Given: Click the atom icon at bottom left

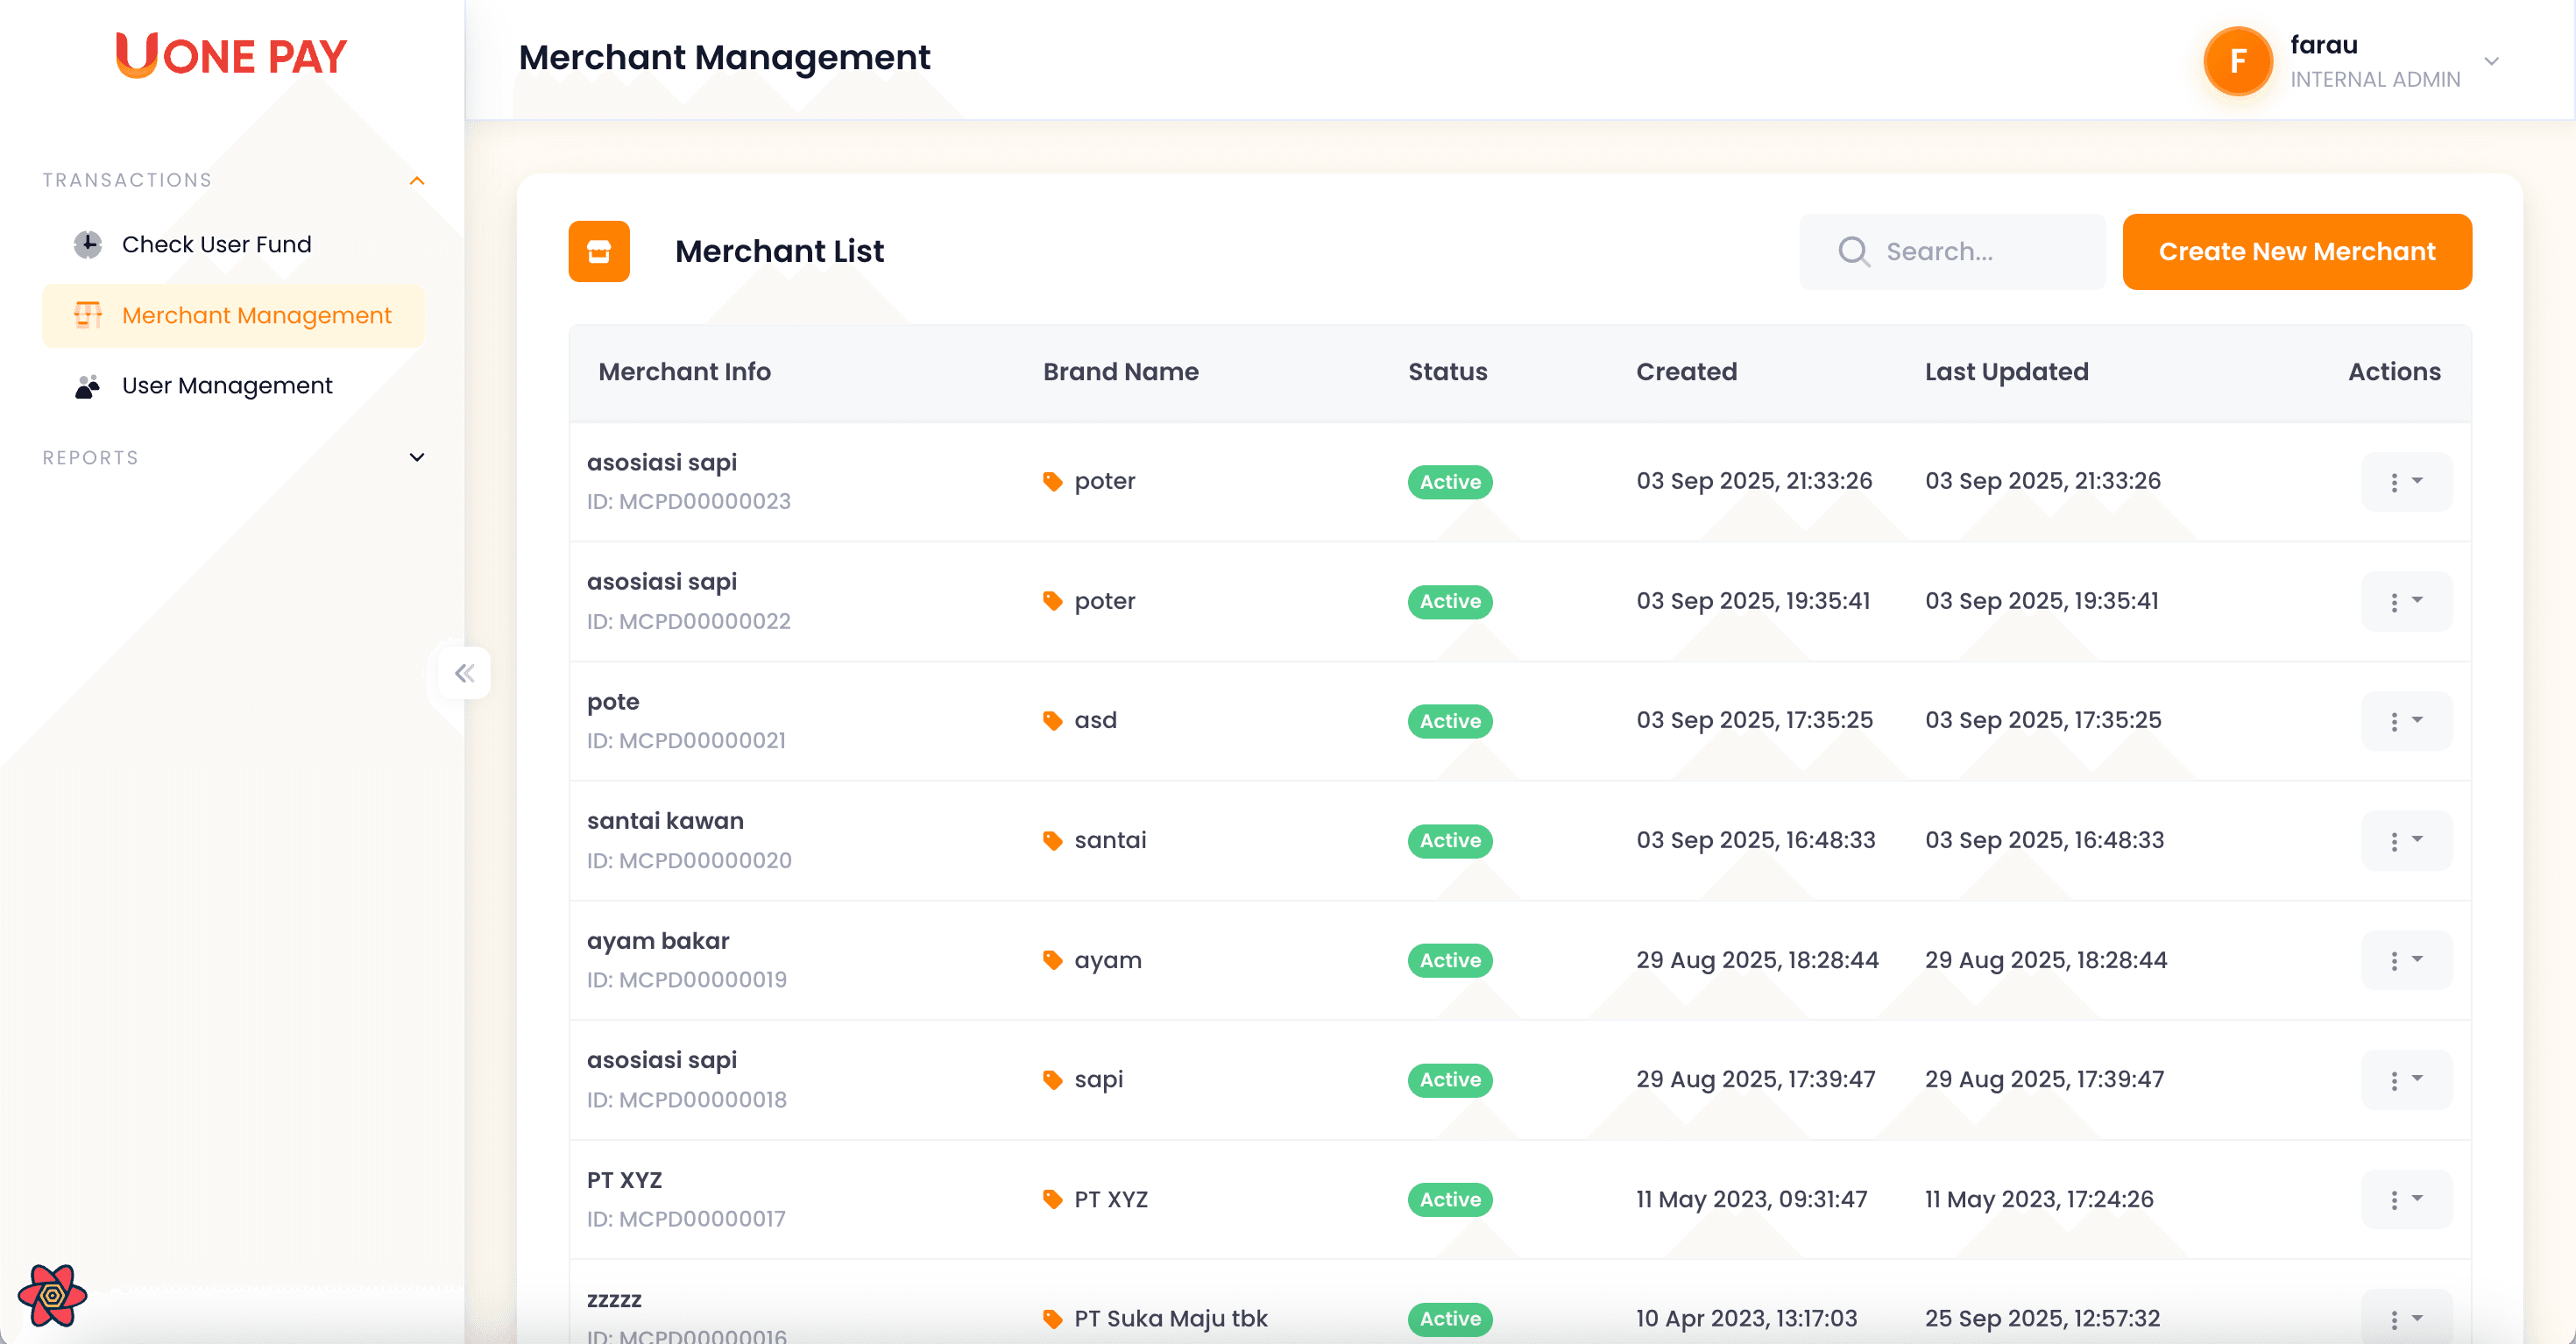Looking at the screenshot, I should 54,1294.
